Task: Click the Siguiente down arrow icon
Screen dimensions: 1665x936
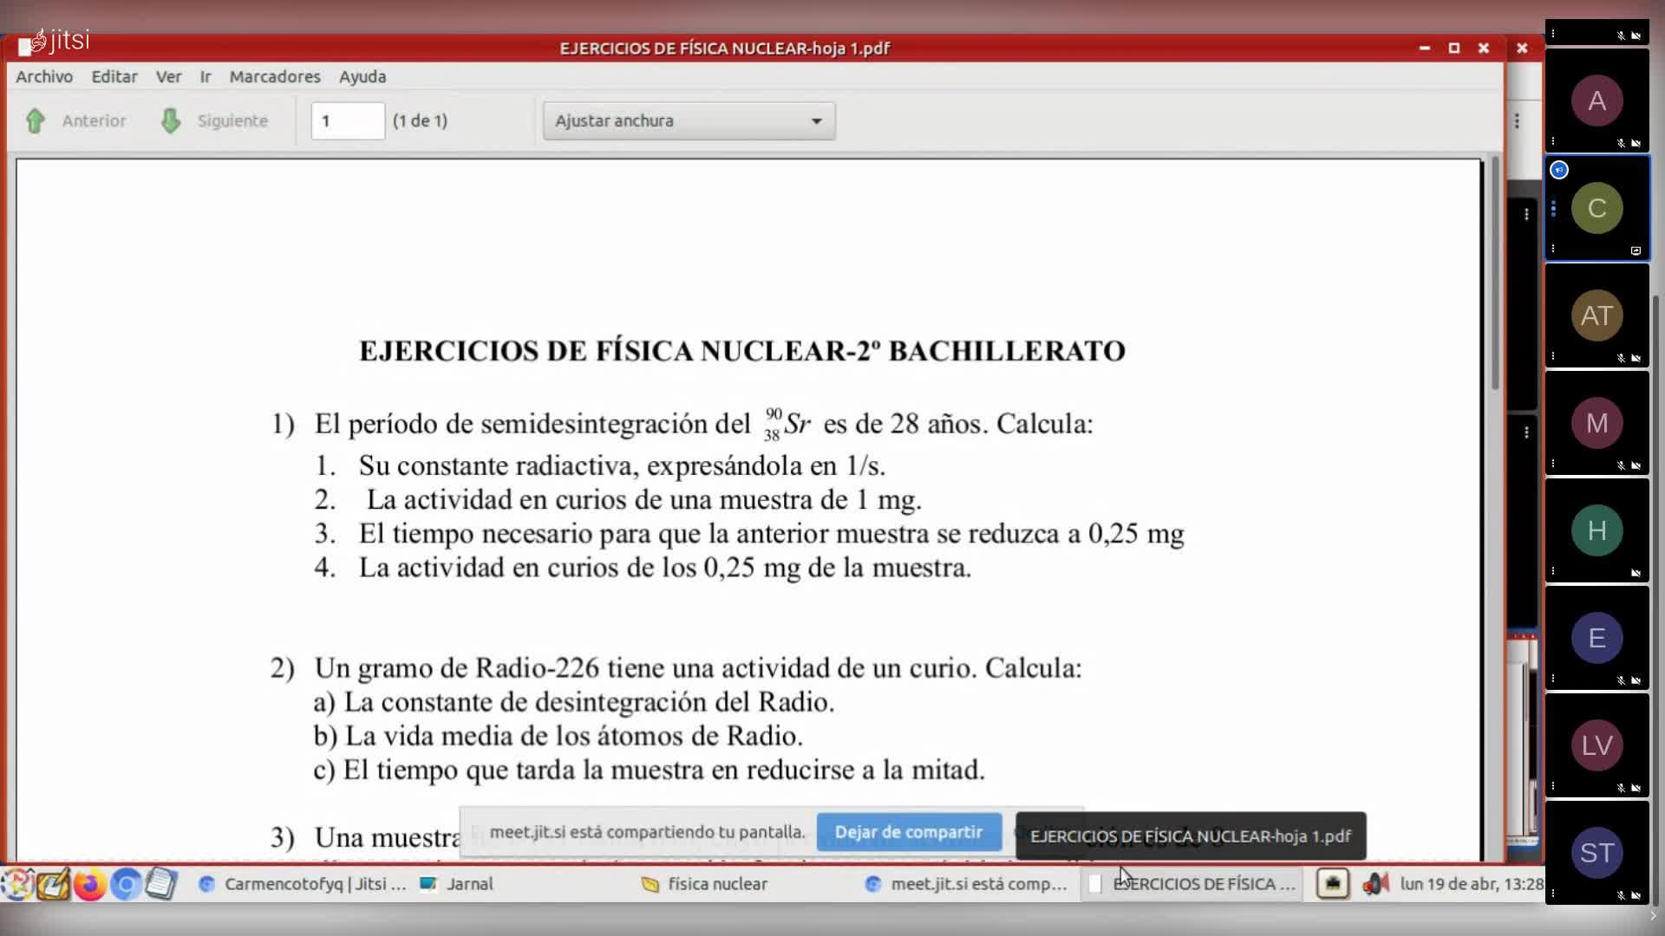Action: tap(171, 120)
